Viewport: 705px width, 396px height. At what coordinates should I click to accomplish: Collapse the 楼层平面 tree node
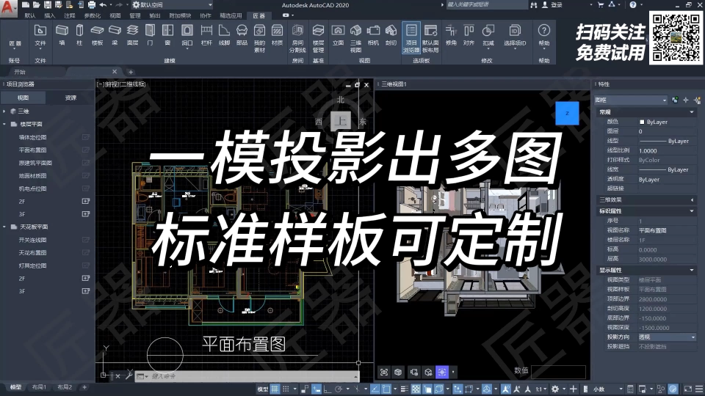coord(4,124)
